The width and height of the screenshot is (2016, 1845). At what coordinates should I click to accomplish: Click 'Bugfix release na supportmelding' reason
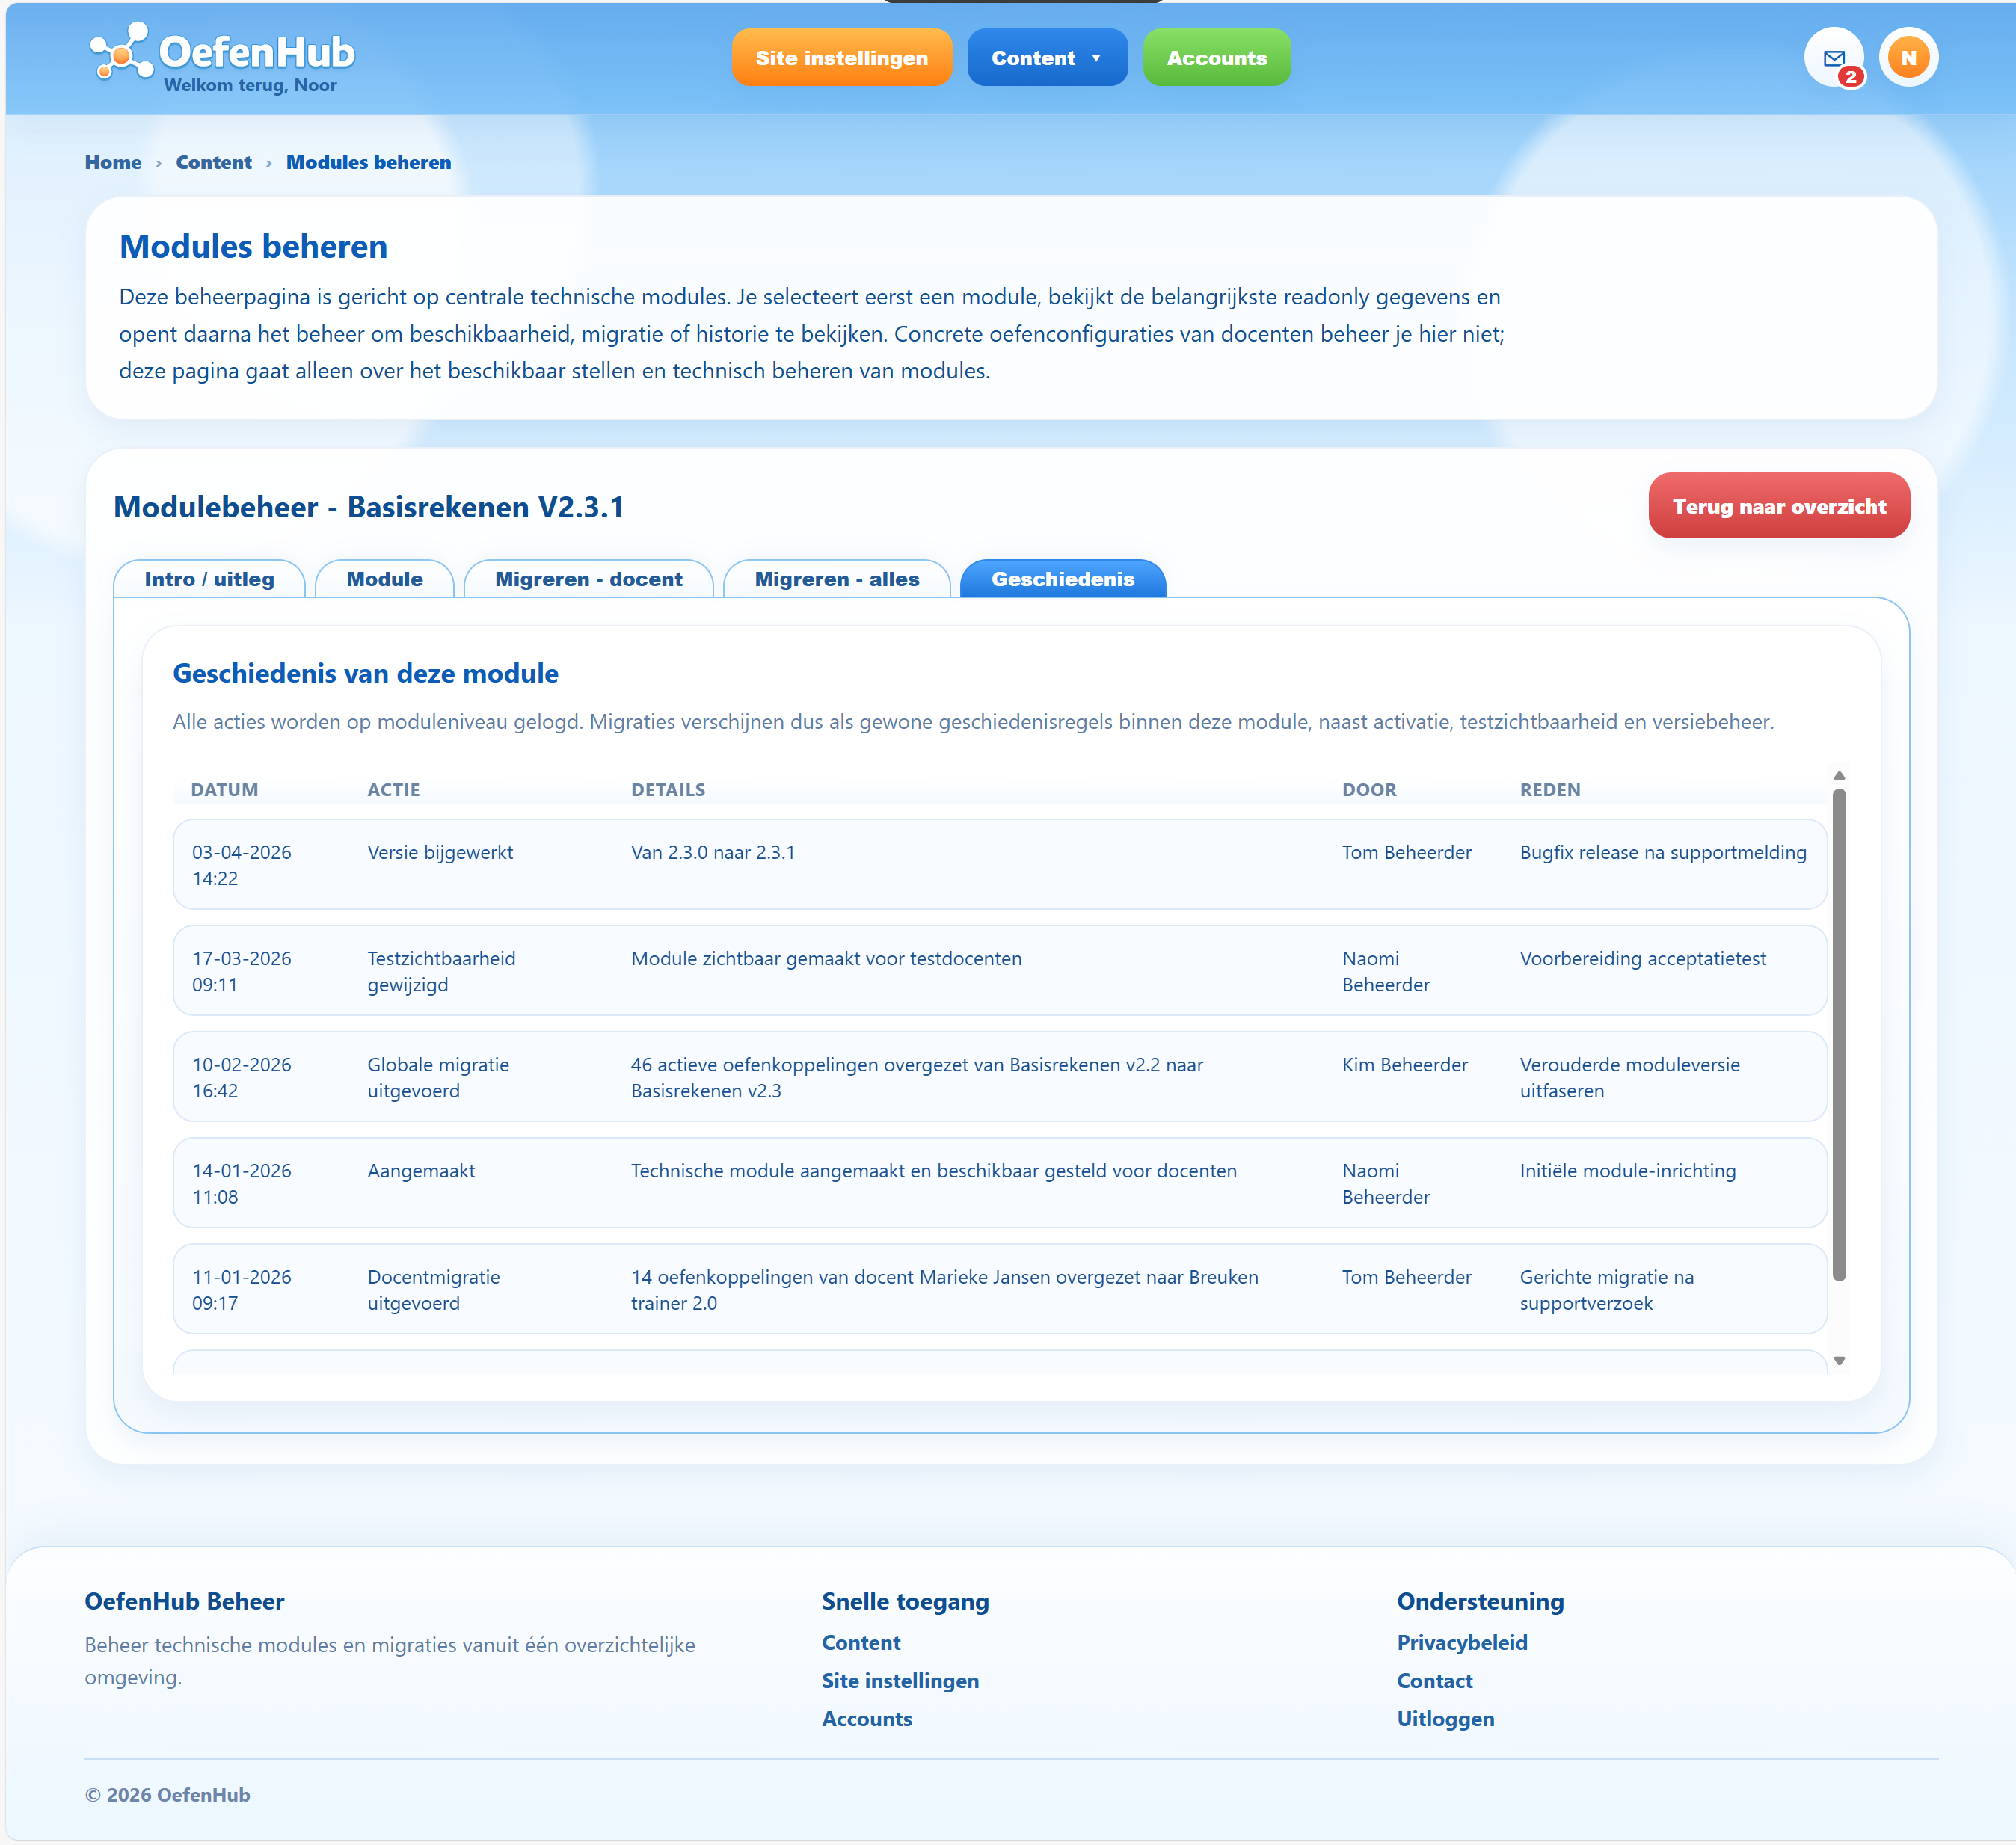(x=1662, y=852)
